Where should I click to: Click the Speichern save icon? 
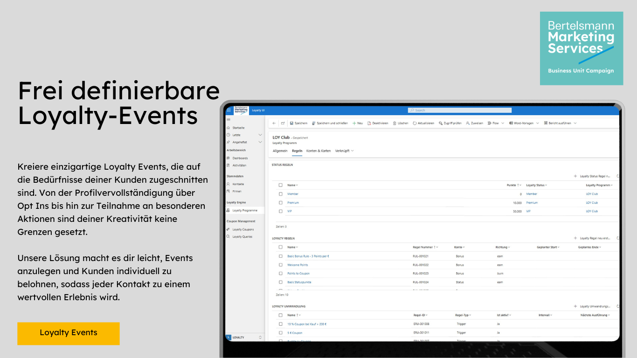coord(291,123)
